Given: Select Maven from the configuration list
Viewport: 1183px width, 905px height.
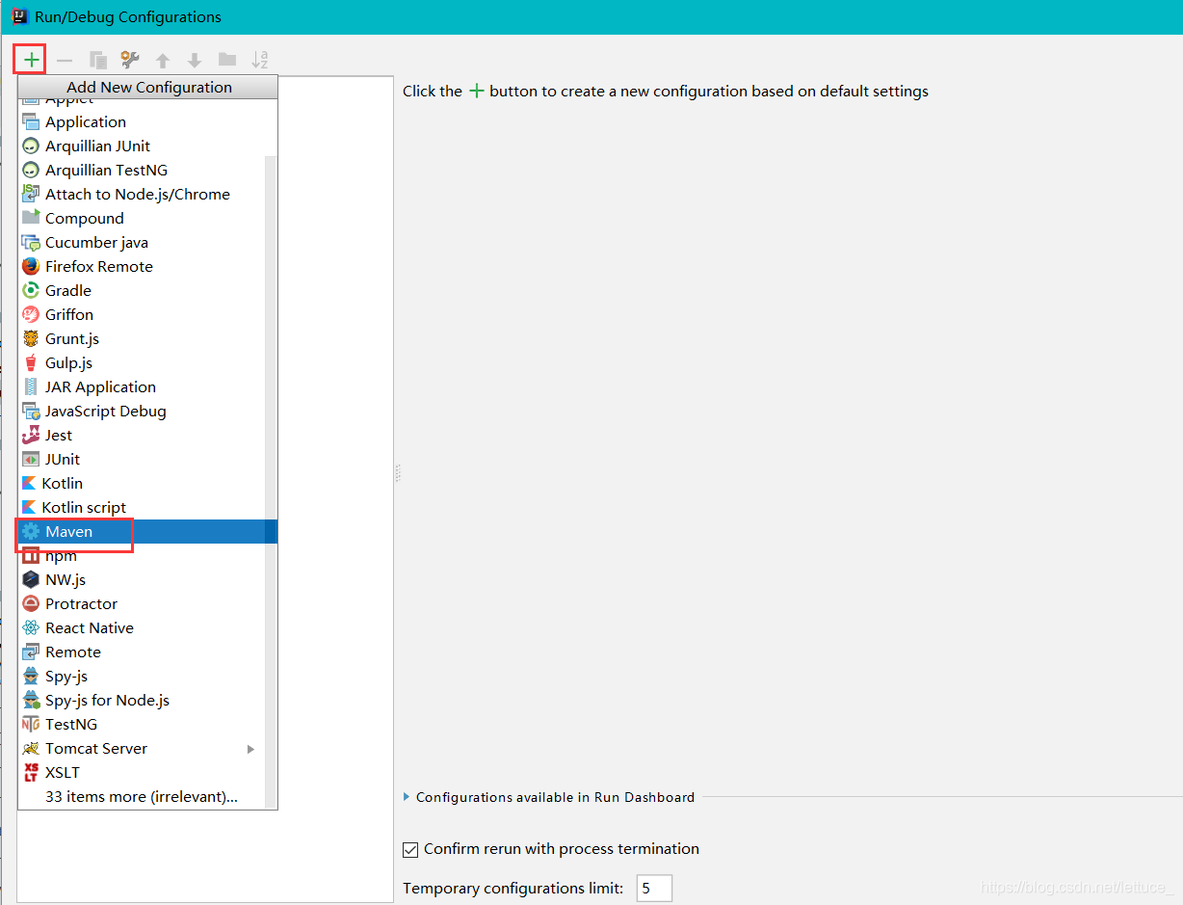Looking at the screenshot, I should (147, 532).
